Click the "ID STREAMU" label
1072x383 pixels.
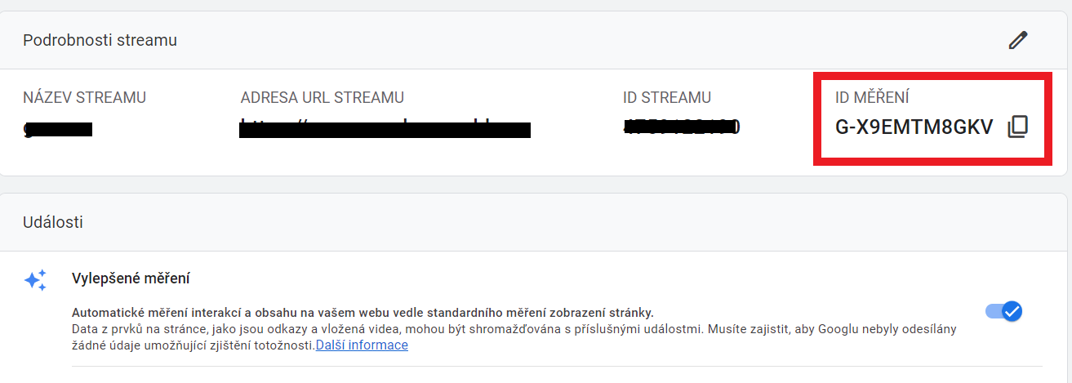[x=667, y=98]
